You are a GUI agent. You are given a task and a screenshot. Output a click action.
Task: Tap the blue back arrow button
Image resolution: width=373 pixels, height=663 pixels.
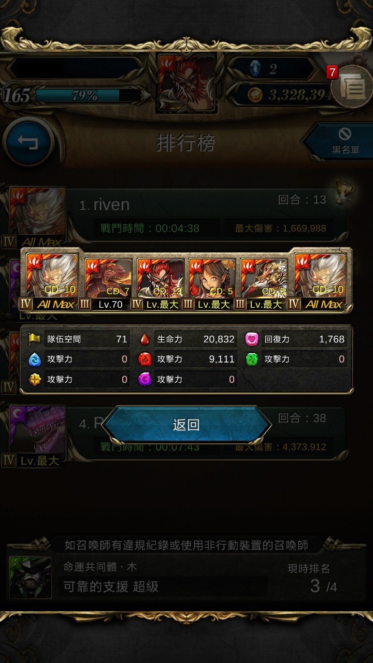coord(27,142)
